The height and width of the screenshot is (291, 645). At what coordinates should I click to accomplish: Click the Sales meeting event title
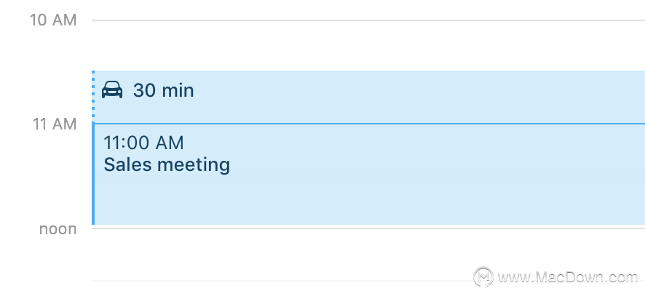(167, 164)
